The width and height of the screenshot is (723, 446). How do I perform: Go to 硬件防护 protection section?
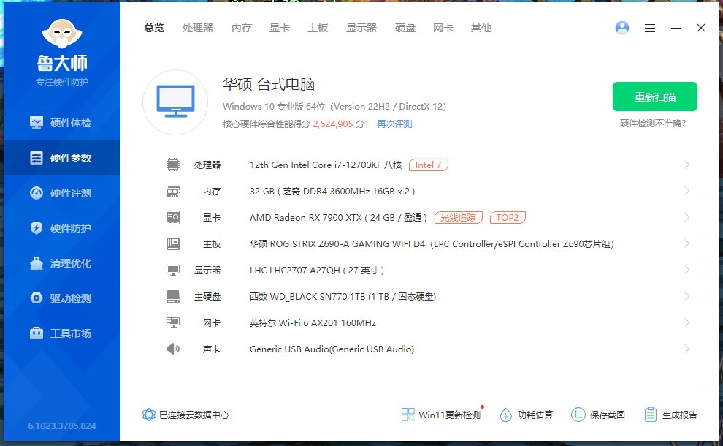[62, 228]
